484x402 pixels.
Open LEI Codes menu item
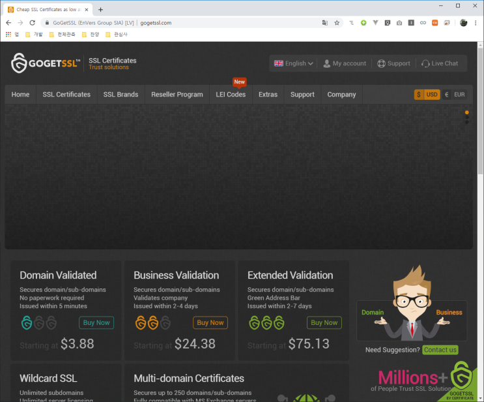pos(231,95)
